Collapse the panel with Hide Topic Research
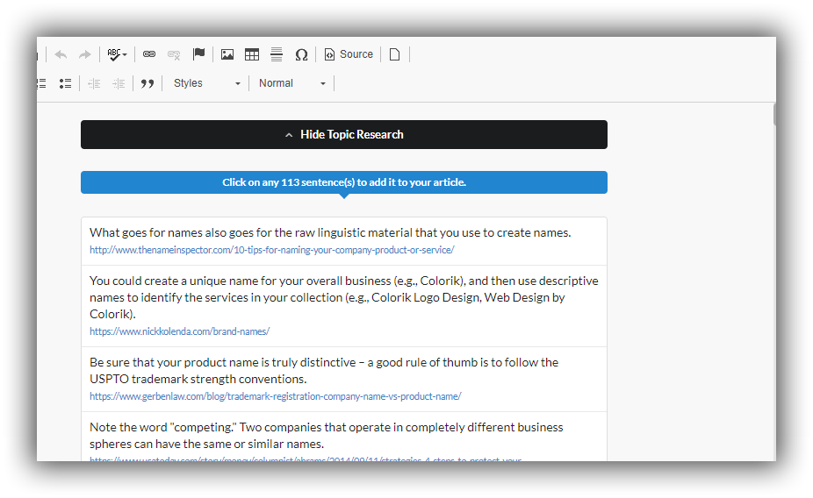Viewport: 813px width, 498px height. [x=344, y=135]
